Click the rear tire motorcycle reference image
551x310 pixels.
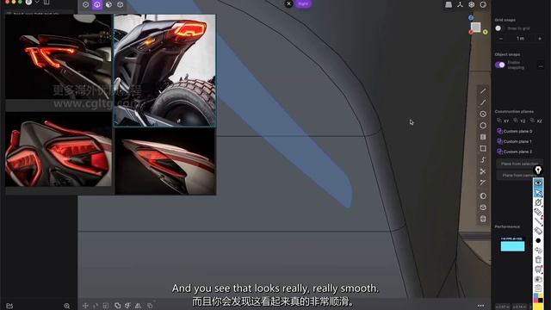click(164, 71)
